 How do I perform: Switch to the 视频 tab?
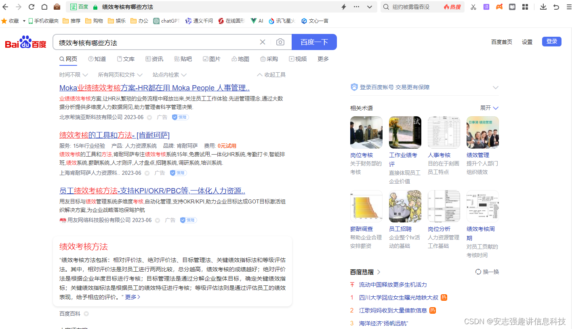tap(298, 59)
